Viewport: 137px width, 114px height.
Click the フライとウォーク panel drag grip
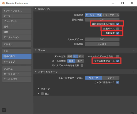coord(134,72)
